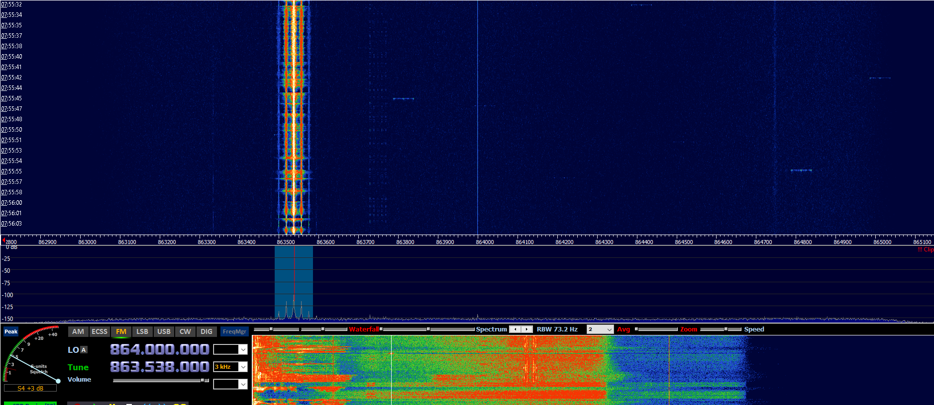Click the LO A selector button
Screen dimensions: 934x405
(x=84, y=350)
